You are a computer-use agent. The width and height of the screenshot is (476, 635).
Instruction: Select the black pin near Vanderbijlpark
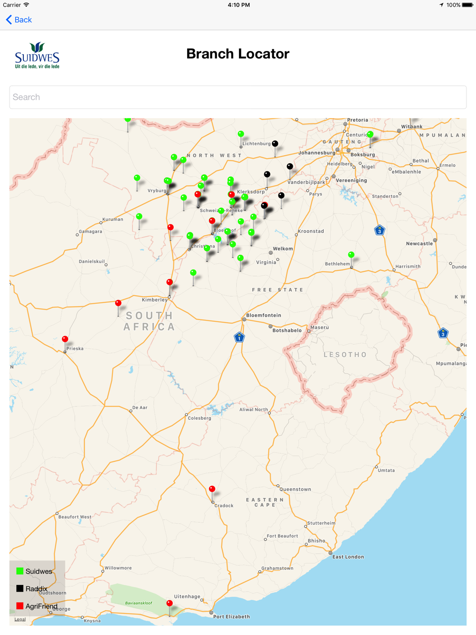pos(290,167)
